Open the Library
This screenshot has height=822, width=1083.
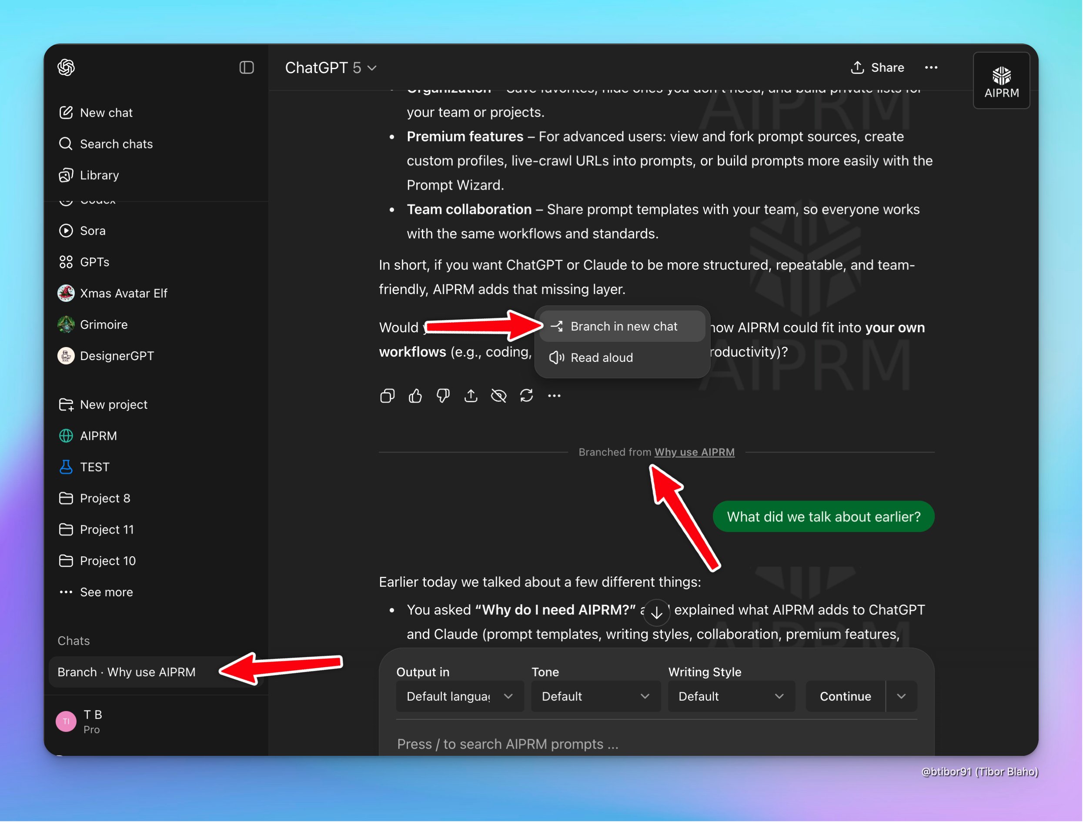click(x=89, y=175)
